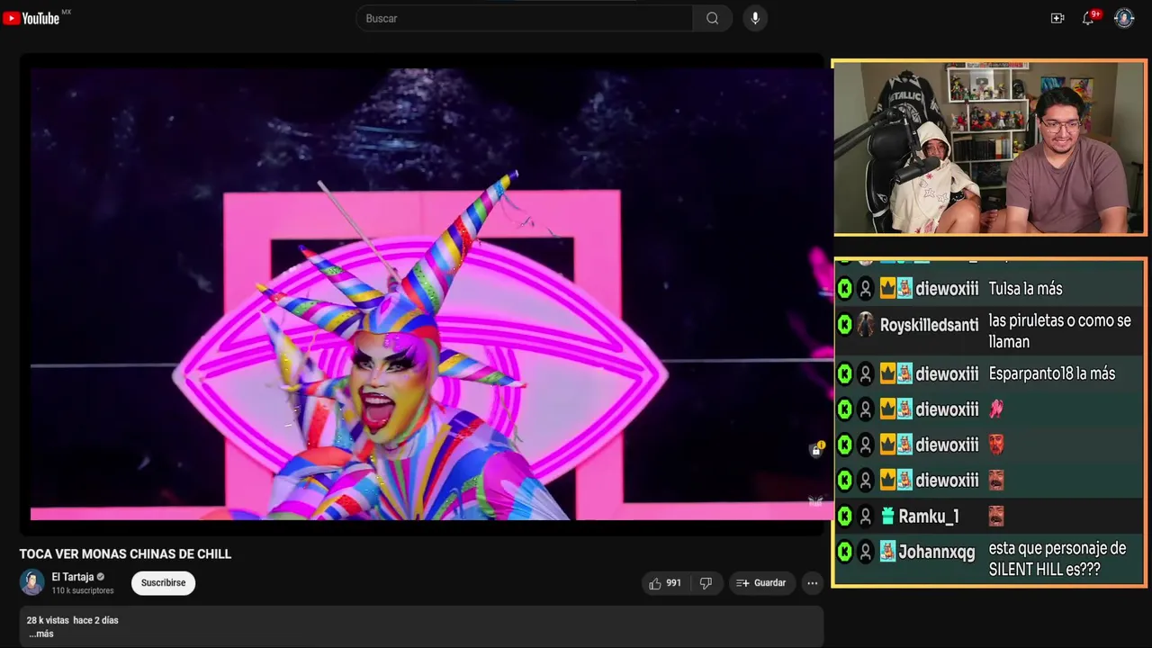The width and height of the screenshot is (1152, 648).
Task: Click the search magnifier button
Action: (713, 18)
